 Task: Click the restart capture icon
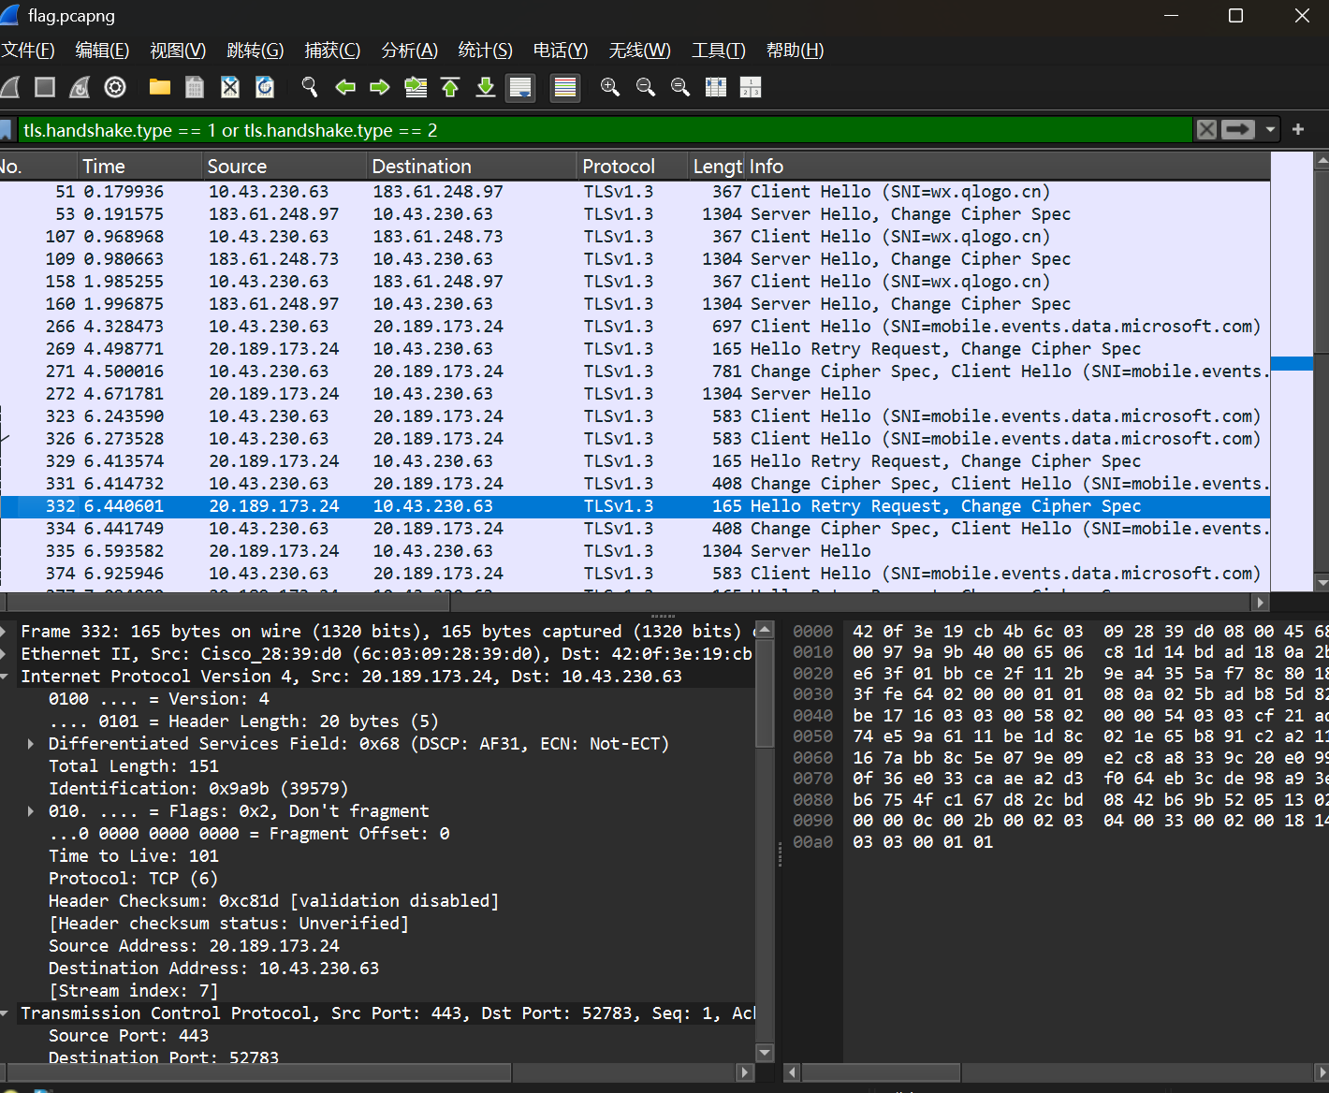point(80,87)
